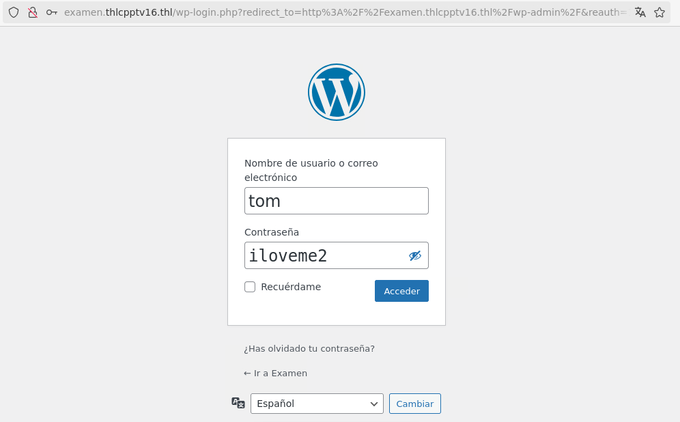The image size is (680, 422).
Task: Select the URL in the address bar
Action: (x=345, y=12)
